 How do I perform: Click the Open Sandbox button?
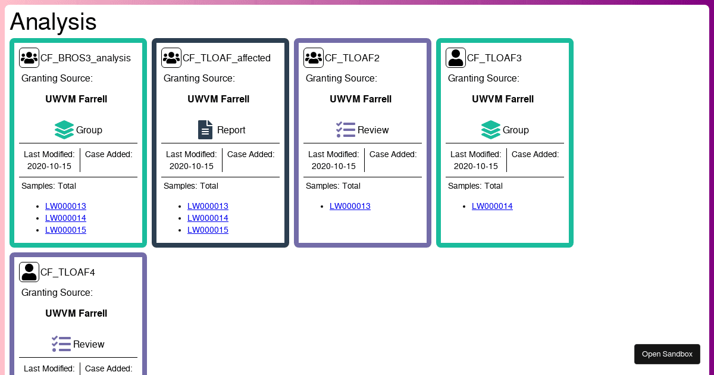(667, 354)
